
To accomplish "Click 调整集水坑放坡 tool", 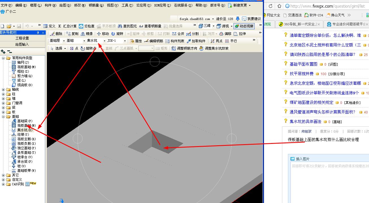I will (x=214, y=48).
